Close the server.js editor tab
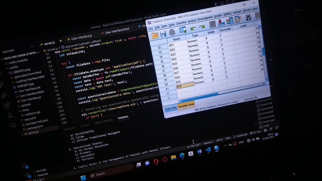The height and width of the screenshot is (181, 322). click(61, 41)
